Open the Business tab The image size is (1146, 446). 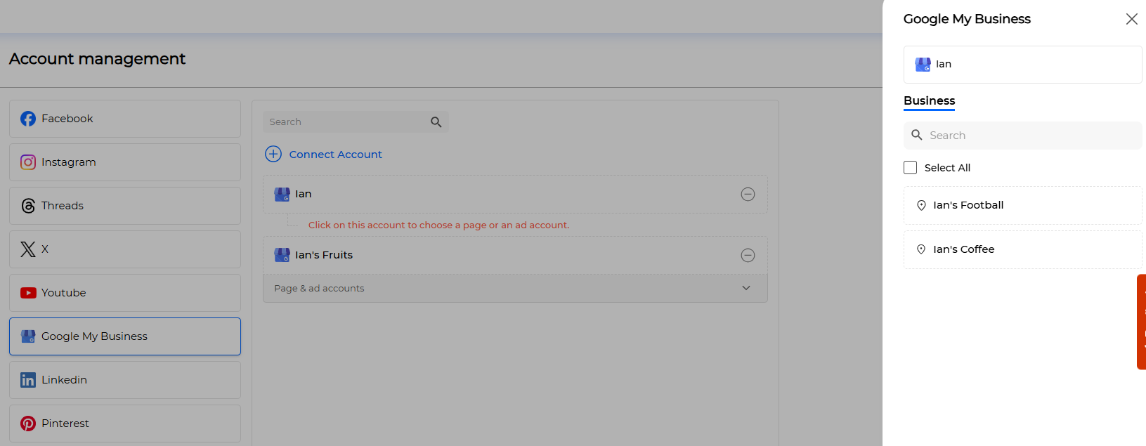click(929, 101)
